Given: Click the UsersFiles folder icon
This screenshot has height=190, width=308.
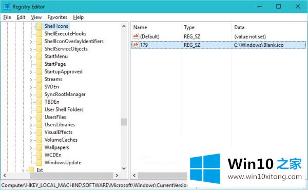Looking at the screenshot, I should (x=40, y=117).
